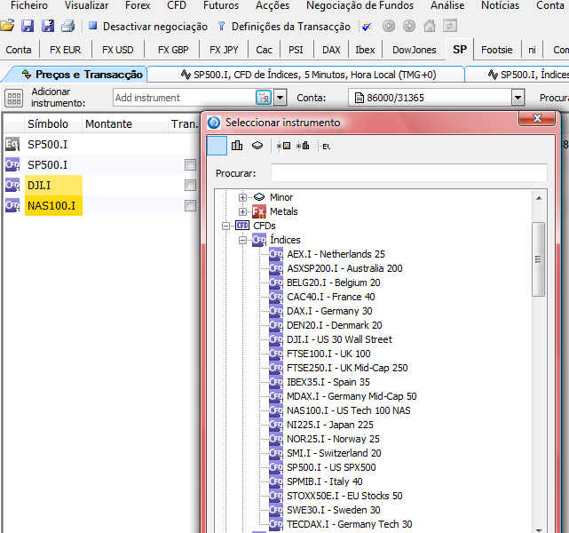569x533 pixels.
Task: Open the Negociação de Fundos menu
Action: (360, 5)
